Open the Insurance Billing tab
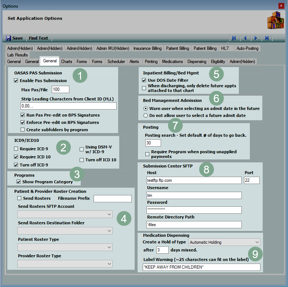The height and width of the screenshot is (287, 288). (147, 48)
